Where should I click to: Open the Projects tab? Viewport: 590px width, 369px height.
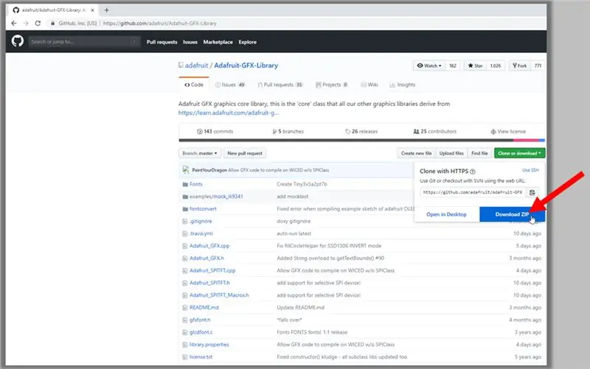click(x=332, y=85)
